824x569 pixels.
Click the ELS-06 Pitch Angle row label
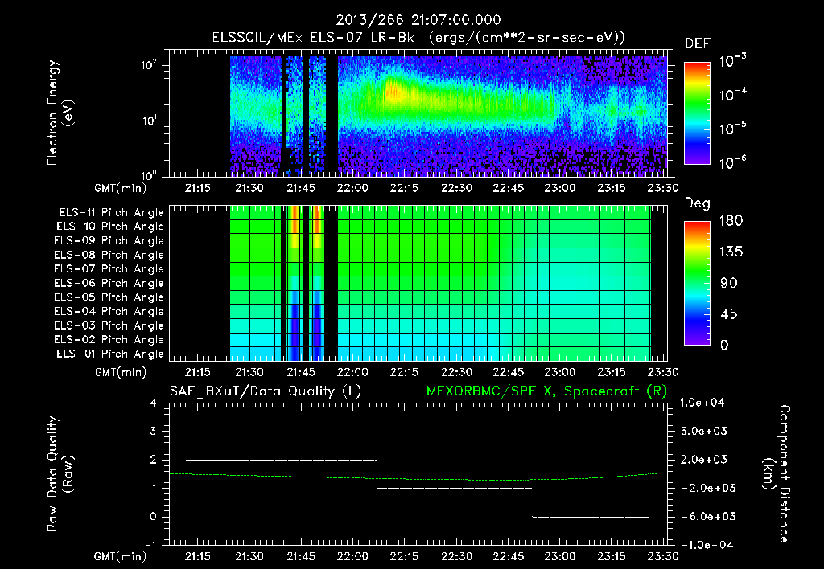[109, 284]
